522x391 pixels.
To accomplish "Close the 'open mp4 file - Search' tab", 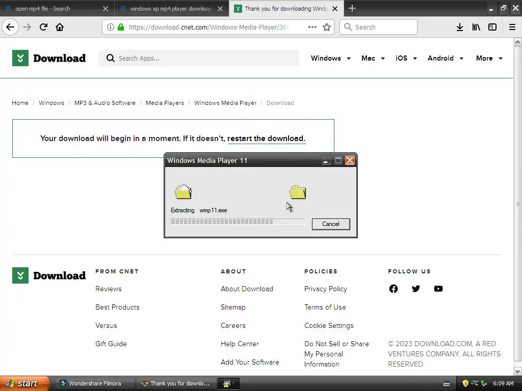I will click(105, 9).
